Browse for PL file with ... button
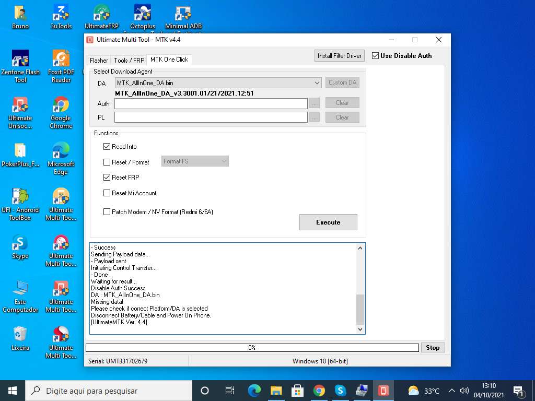 point(314,117)
